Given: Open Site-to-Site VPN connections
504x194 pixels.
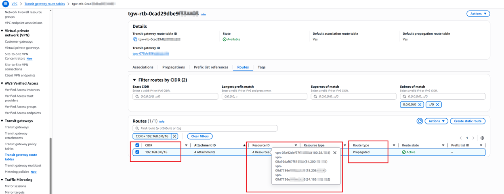Looking at the screenshot, I should 17,67.
